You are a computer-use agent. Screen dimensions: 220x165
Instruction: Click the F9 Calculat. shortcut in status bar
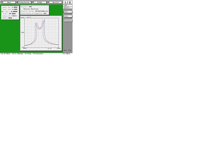[38, 54]
